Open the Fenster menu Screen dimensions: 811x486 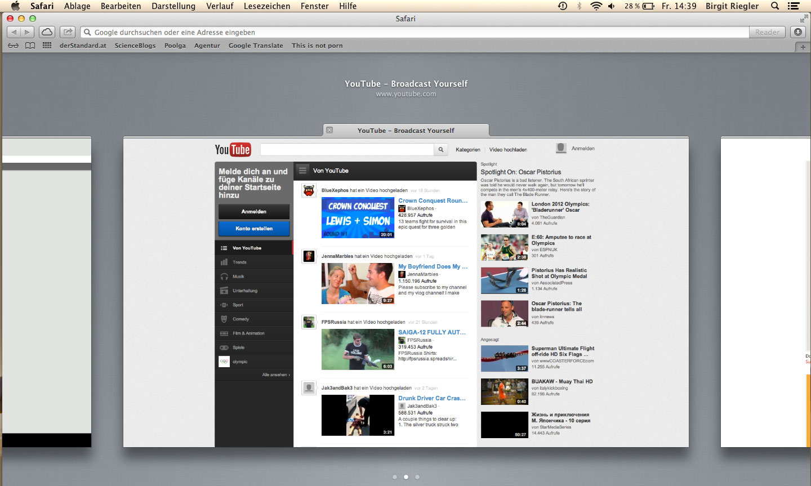315,6
